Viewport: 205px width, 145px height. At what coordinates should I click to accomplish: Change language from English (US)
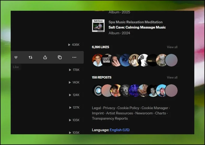[x=119, y=130]
